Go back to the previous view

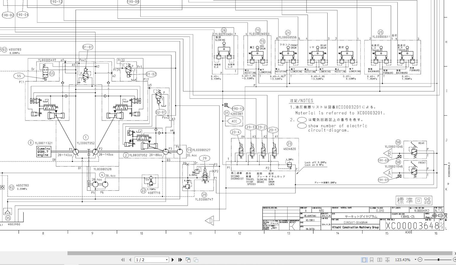click(188, 260)
